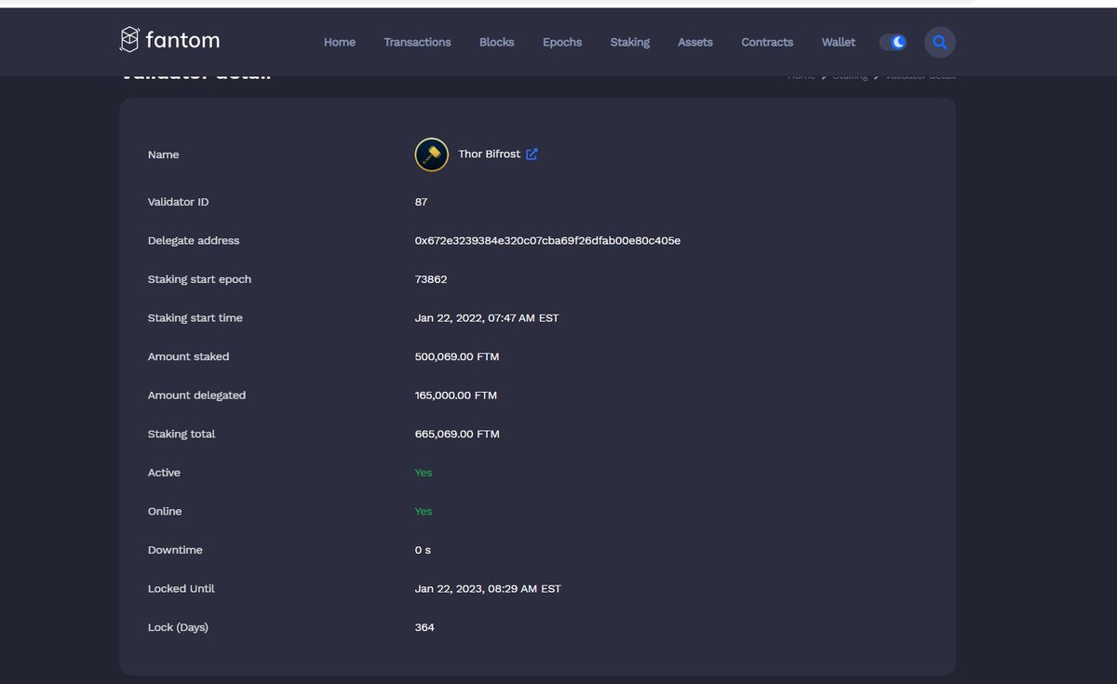Open the Transactions menu item
1117x684 pixels.
tap(417, 42)
